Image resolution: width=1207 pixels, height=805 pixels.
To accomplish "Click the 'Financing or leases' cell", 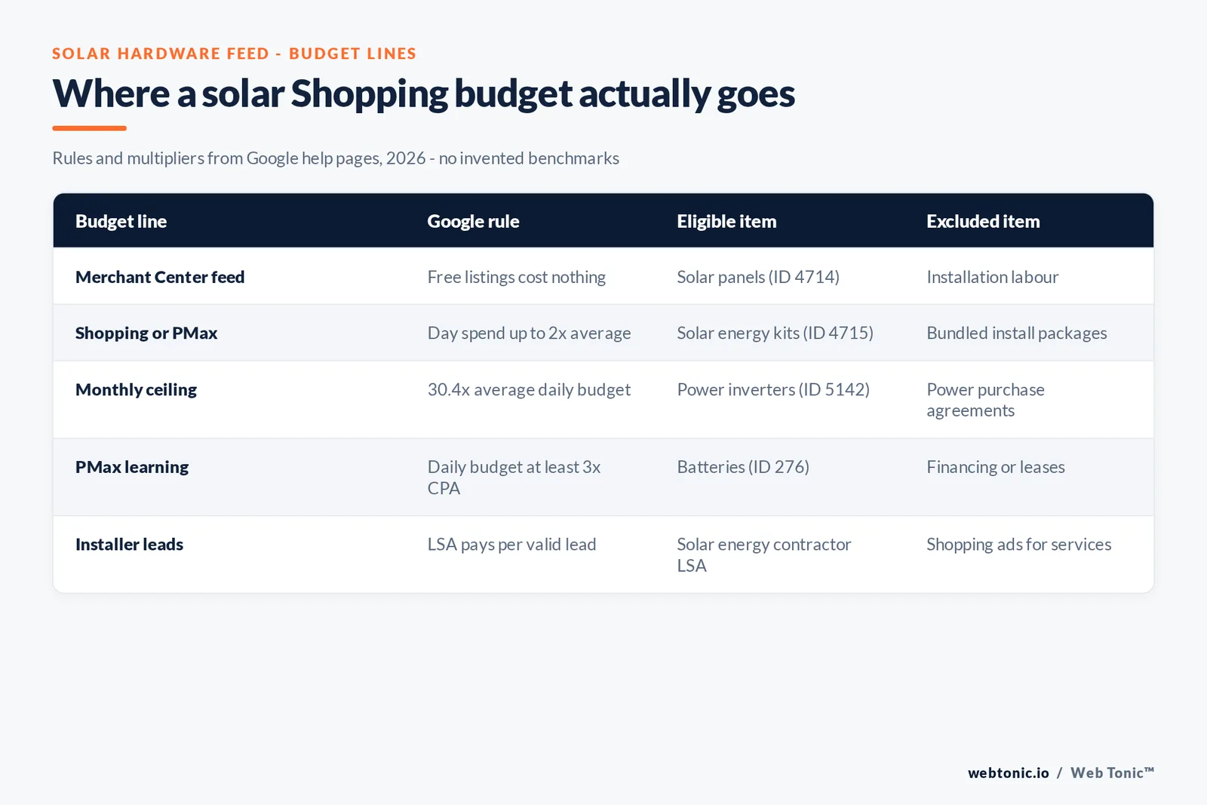I will click(x=996, y=467).
